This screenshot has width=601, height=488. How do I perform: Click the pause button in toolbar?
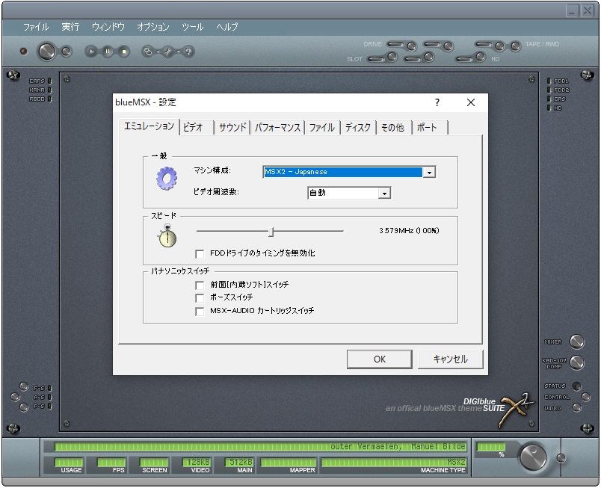pyautogui.click(x=108, y=52)
